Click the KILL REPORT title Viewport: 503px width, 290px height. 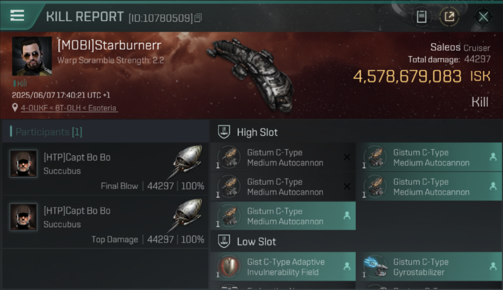[x=85, y=17]
